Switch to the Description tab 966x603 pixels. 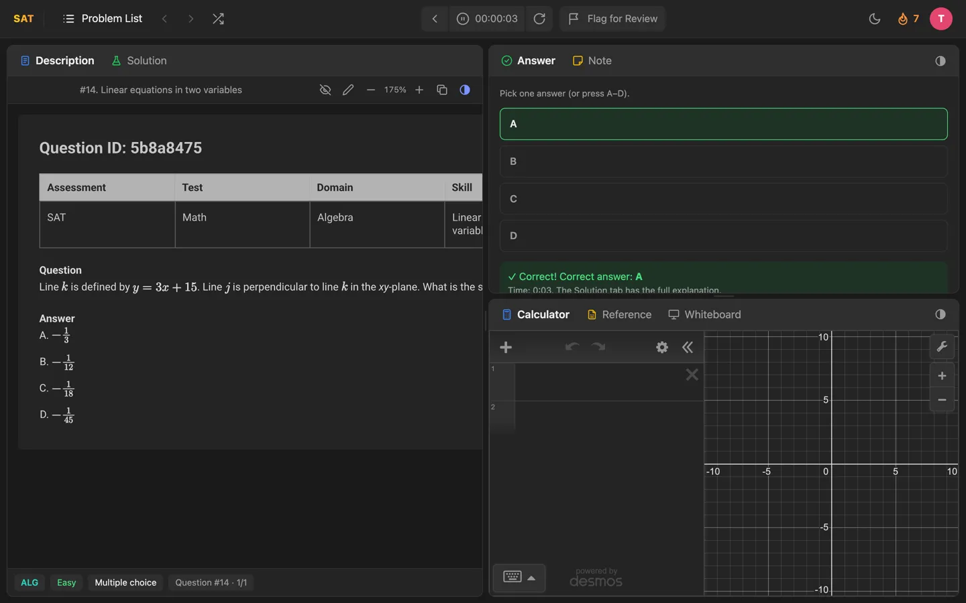point(57,61)
